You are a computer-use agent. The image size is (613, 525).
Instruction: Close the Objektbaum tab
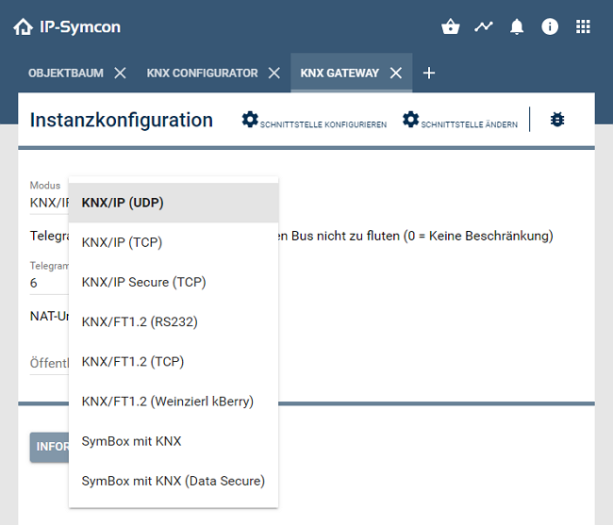[120, 73]
